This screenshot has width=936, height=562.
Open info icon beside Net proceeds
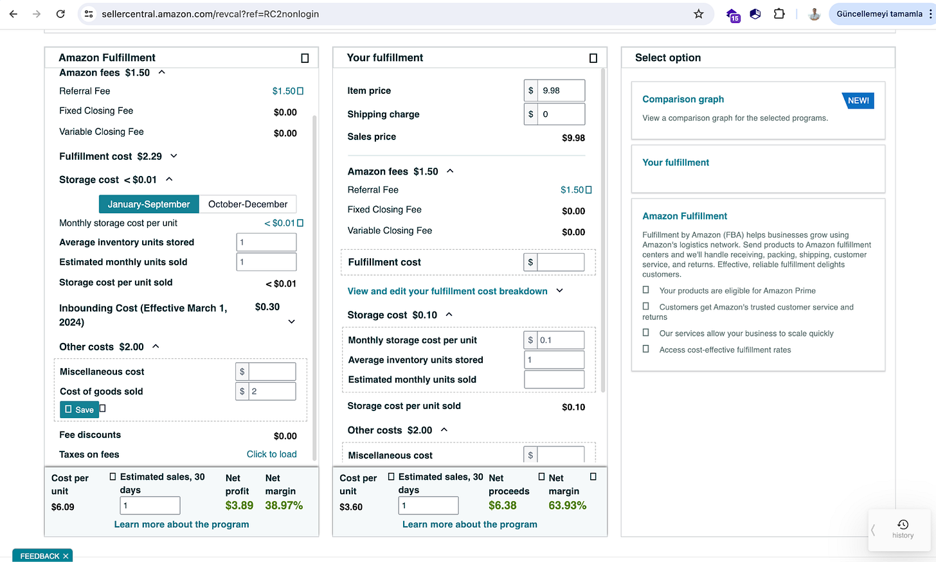pyautogui.click(x=541, y=477)
